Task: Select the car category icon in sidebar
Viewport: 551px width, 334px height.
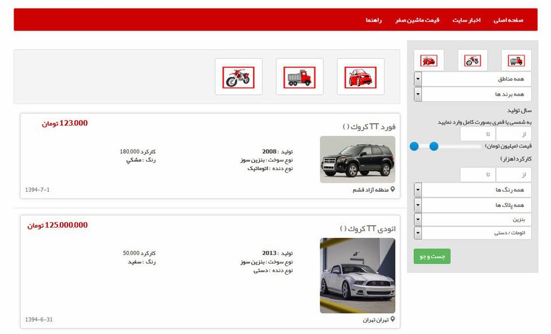Action: pos(428,60)
